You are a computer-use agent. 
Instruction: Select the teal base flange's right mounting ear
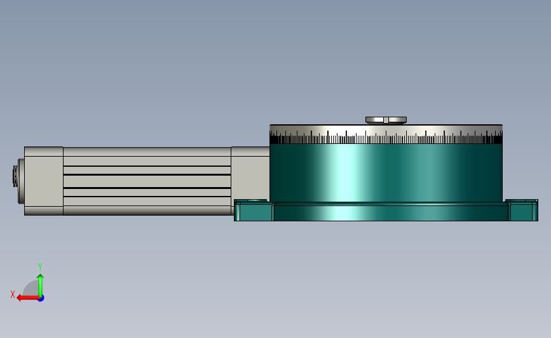point(522,211)
